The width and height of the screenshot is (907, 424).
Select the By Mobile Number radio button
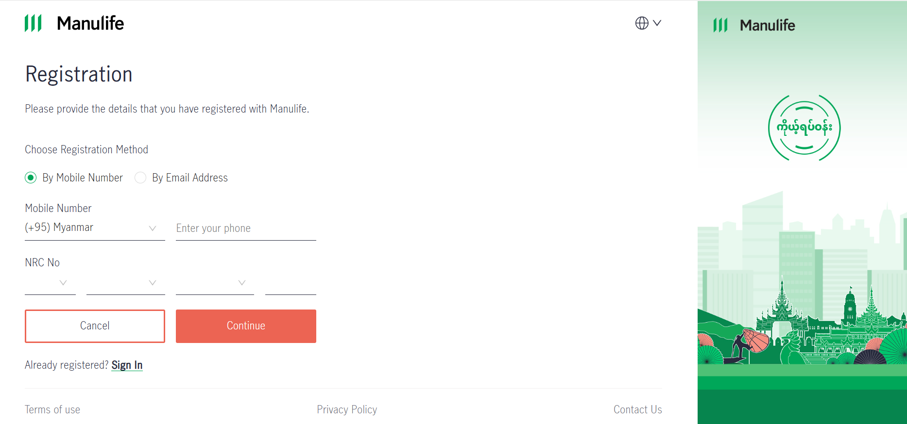(x=31, y=178)
